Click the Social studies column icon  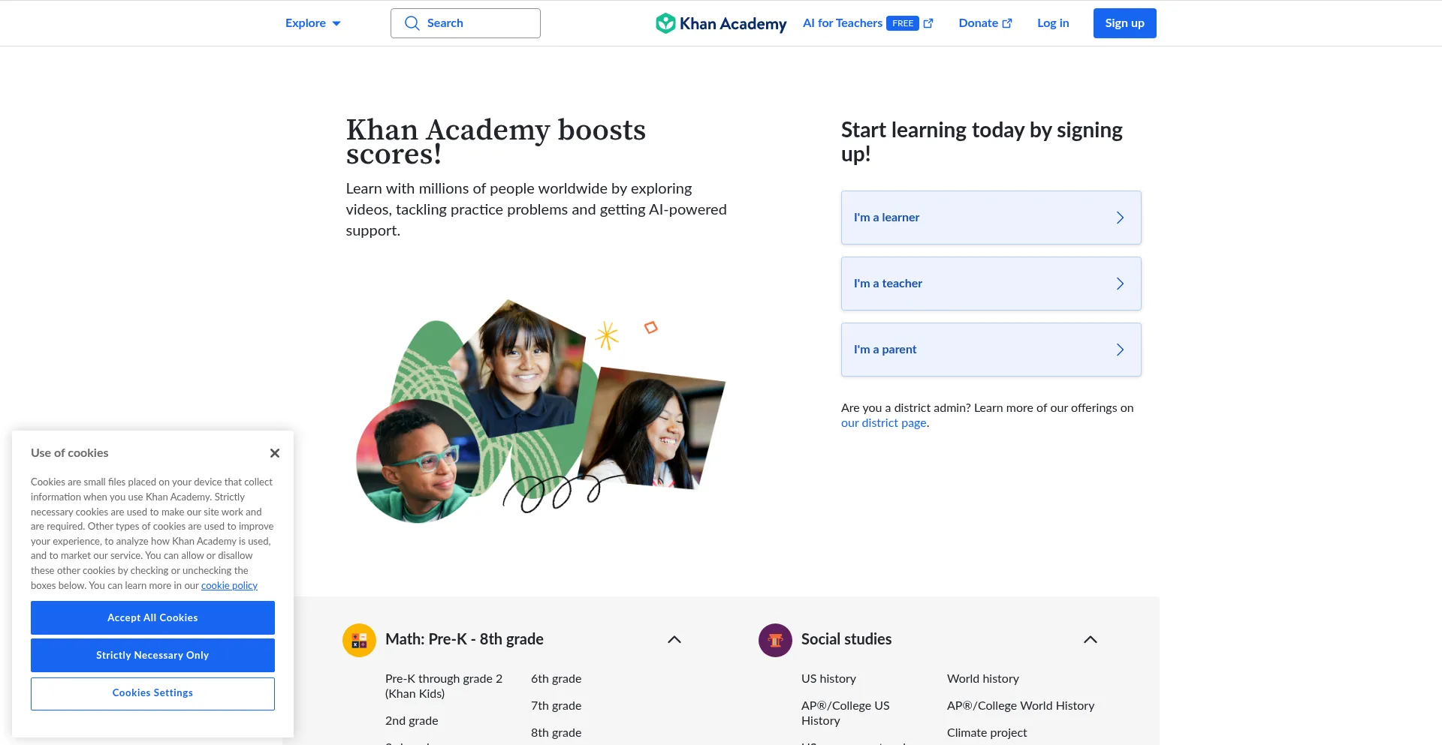click(775, 640)
